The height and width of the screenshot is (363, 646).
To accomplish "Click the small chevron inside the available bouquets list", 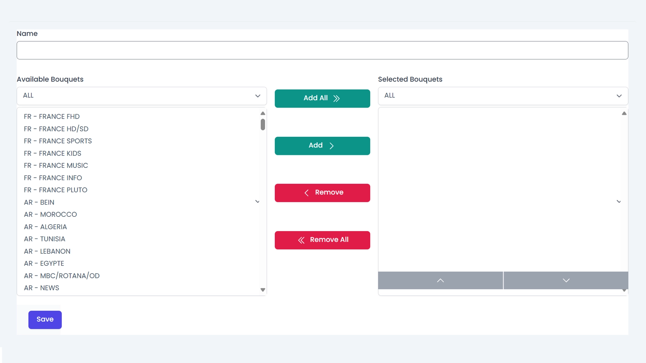I will coord(257,202).
